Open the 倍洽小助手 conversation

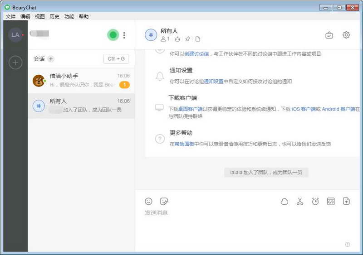point(81,81)
